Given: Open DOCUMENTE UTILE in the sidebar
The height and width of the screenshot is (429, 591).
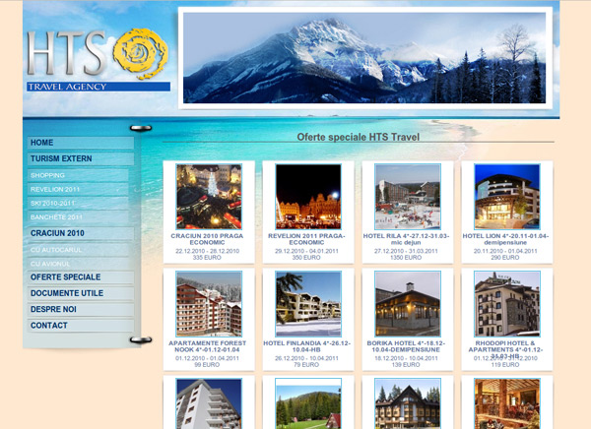Looking at the screenshot, I should [x=81, y=293].
